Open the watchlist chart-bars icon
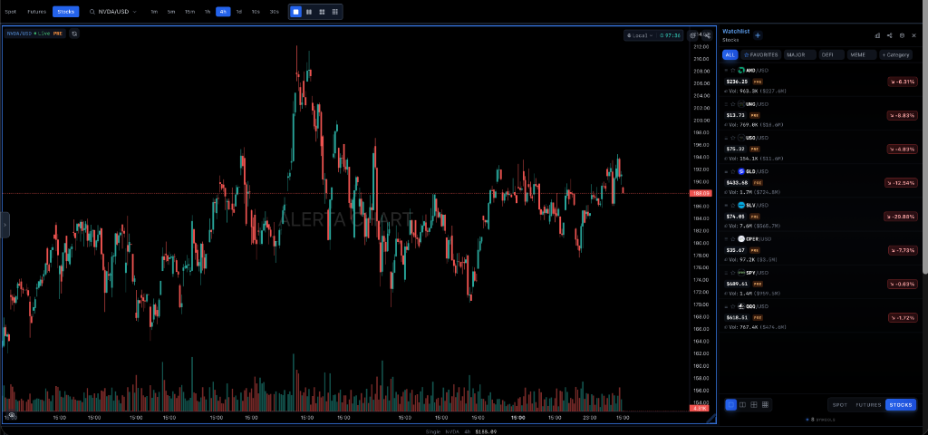The width and height of the screenshot is (928, 435). click(877, 35)
